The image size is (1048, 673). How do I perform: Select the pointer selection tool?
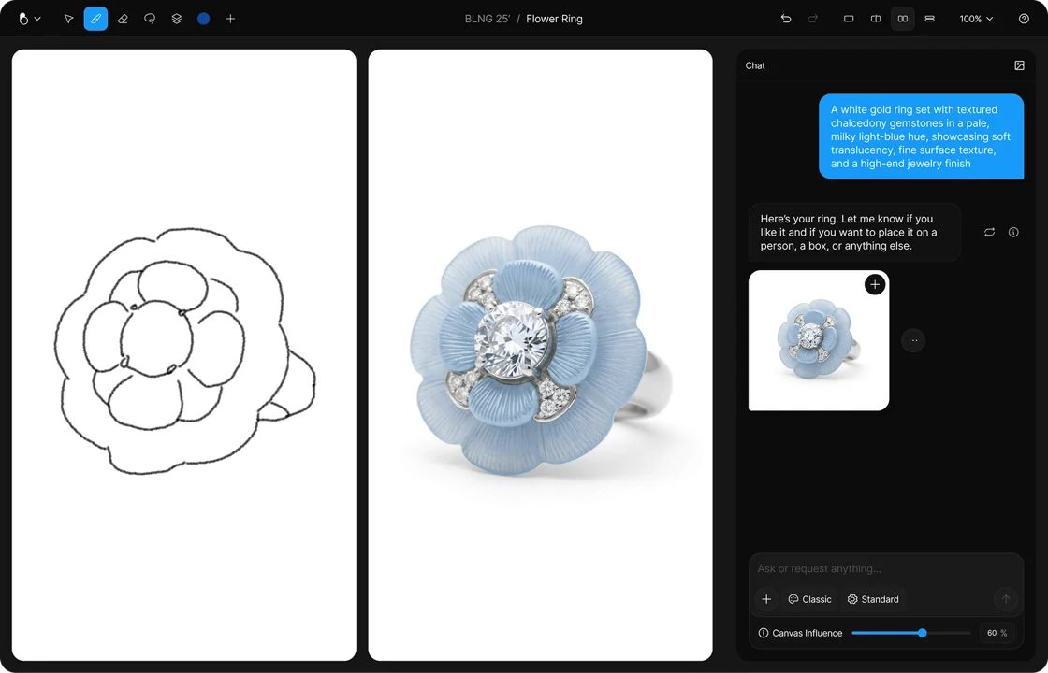click(x=68, y=19)
